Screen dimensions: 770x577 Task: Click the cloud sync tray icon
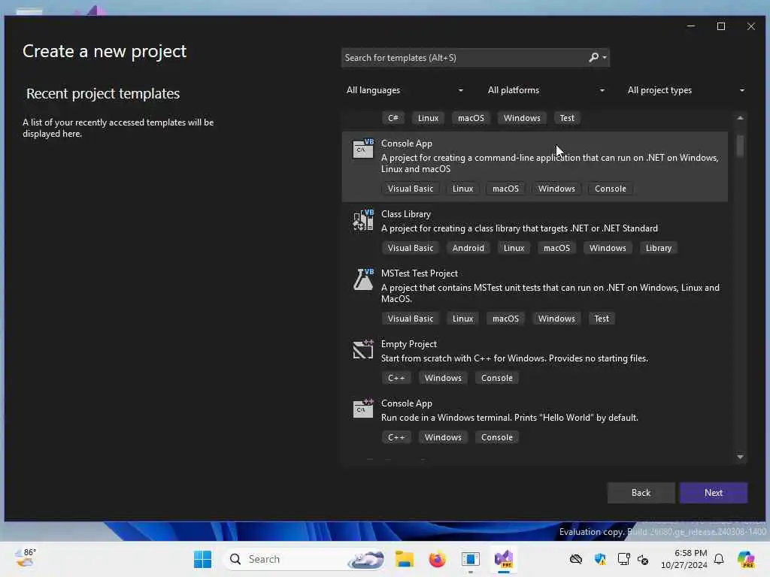[575, 559]
